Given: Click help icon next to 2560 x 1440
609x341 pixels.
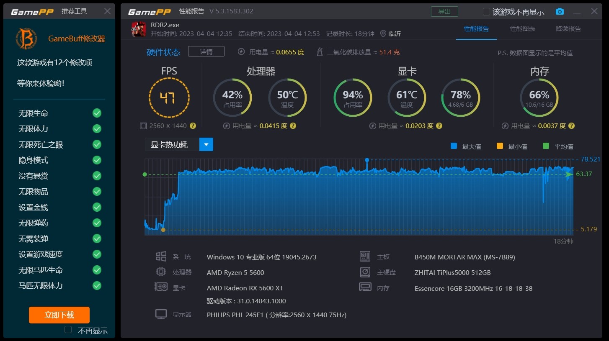Looking at the screenshot, I should tap(193, 126).
